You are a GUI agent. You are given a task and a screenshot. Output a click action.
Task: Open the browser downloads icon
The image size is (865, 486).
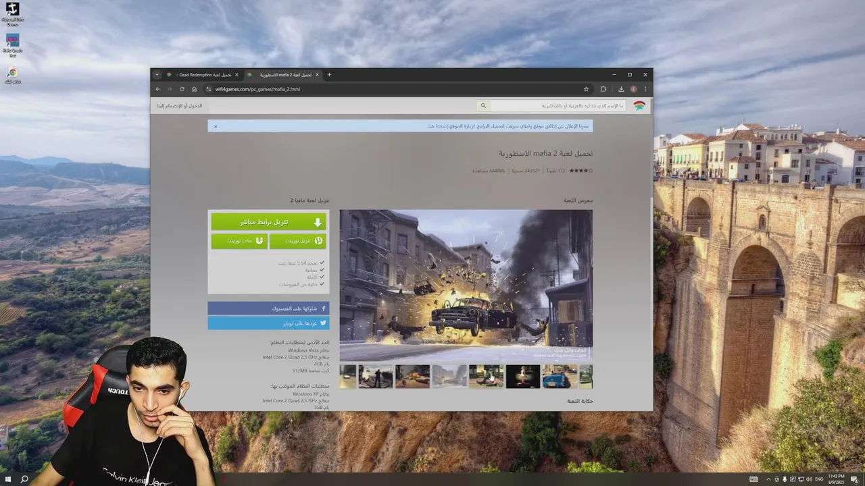(621, 89)
